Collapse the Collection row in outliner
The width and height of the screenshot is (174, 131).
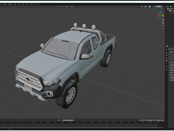(x=168, y=11)
